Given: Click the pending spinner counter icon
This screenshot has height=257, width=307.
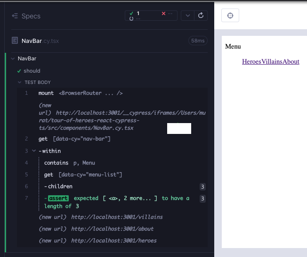Looking at the screenshot, I should (x=131, y=18).
